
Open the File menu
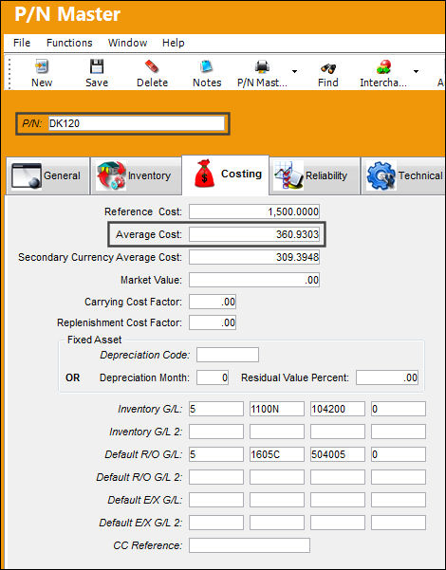point(22,43)
